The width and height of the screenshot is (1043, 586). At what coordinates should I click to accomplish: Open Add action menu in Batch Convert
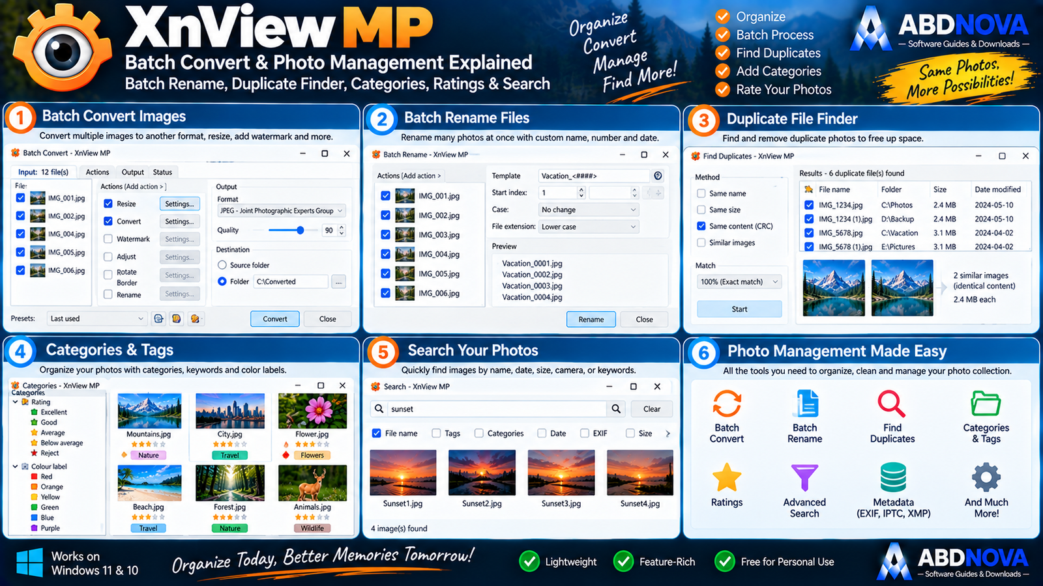pyautogui.click(x=133, y=186)
